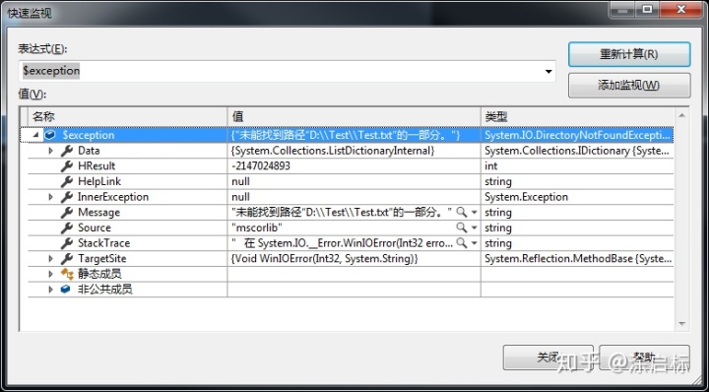Click the wrench icon next to HResult
The height and width of the screenshot is (392, 709).
(67, 165)
